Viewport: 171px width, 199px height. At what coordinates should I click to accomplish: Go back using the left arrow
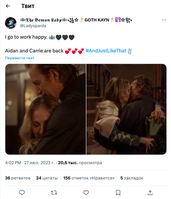point(8,6)
